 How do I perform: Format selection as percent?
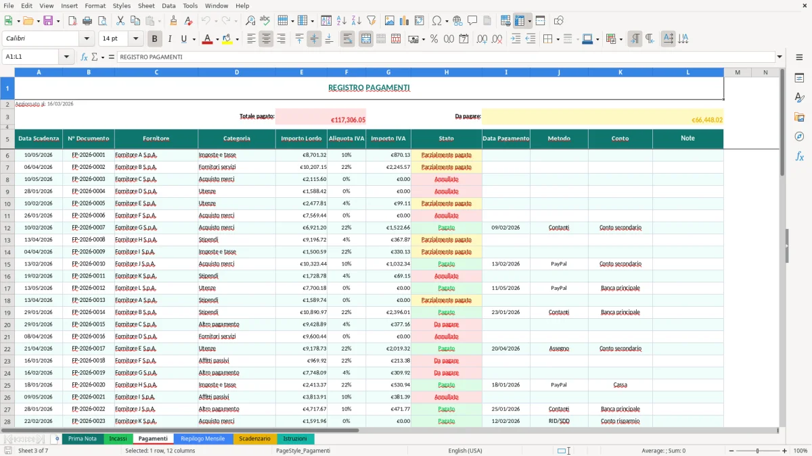coord(434,39)
